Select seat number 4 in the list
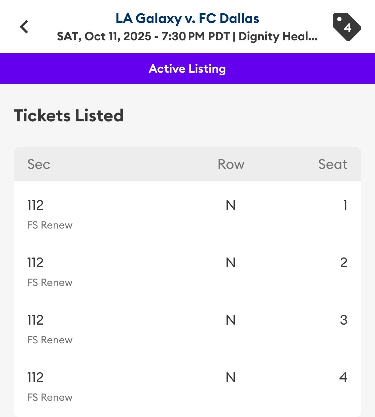The width and height of the screenshot is (375, 417). tap(343, 377)
